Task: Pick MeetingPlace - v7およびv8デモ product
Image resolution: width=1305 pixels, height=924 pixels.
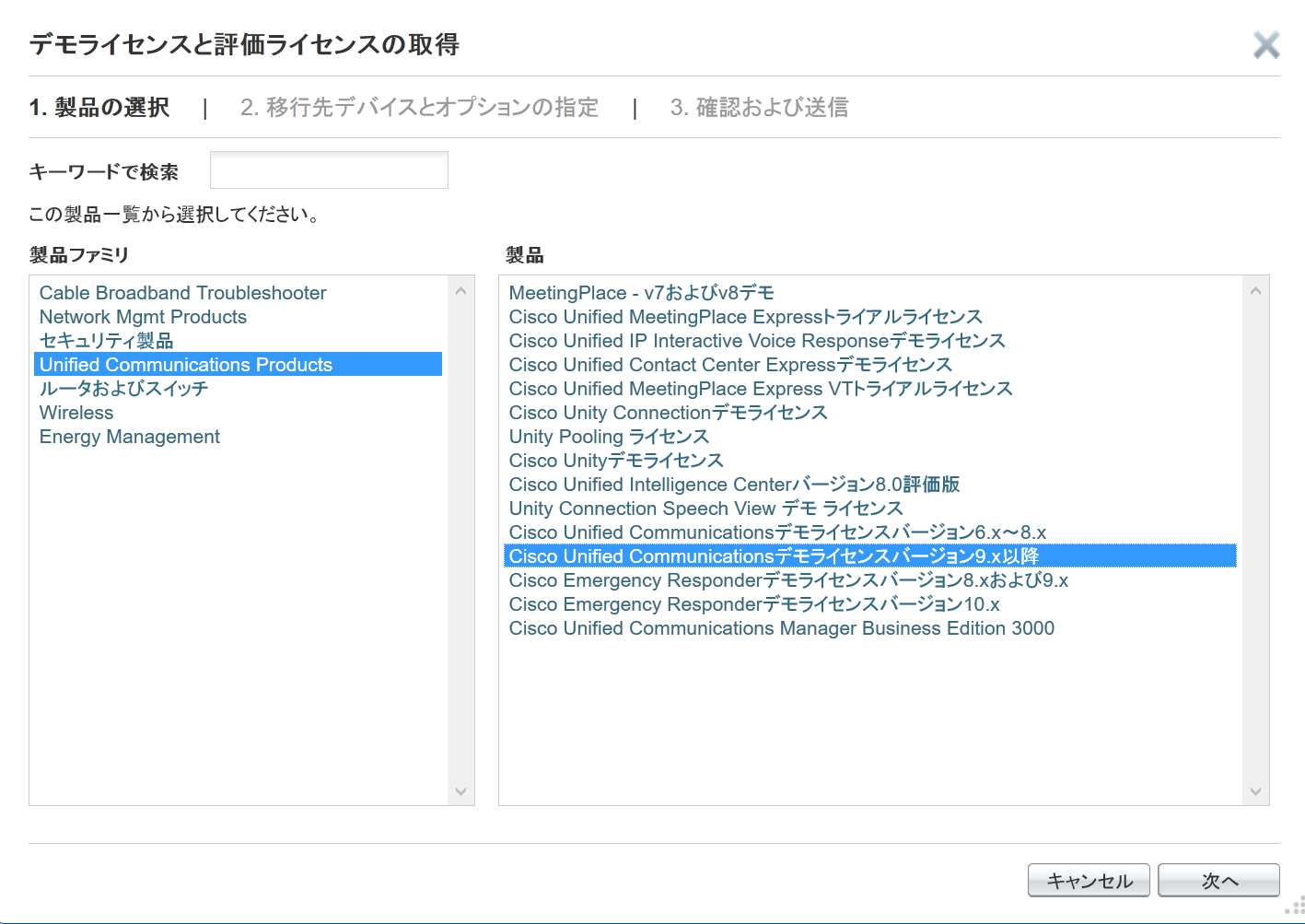Action: click(641, 293)
